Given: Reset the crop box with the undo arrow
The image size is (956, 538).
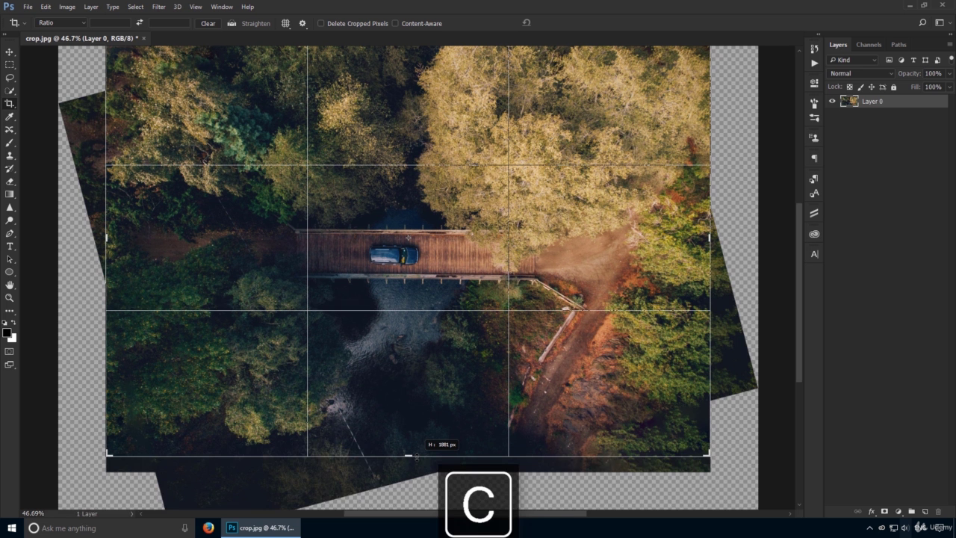Looking at the screenshot, I should 526,23.
